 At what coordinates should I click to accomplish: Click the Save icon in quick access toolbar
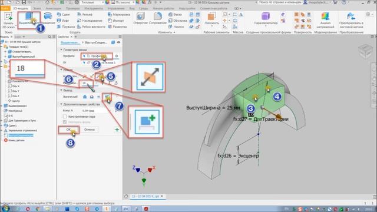(24, 2)
